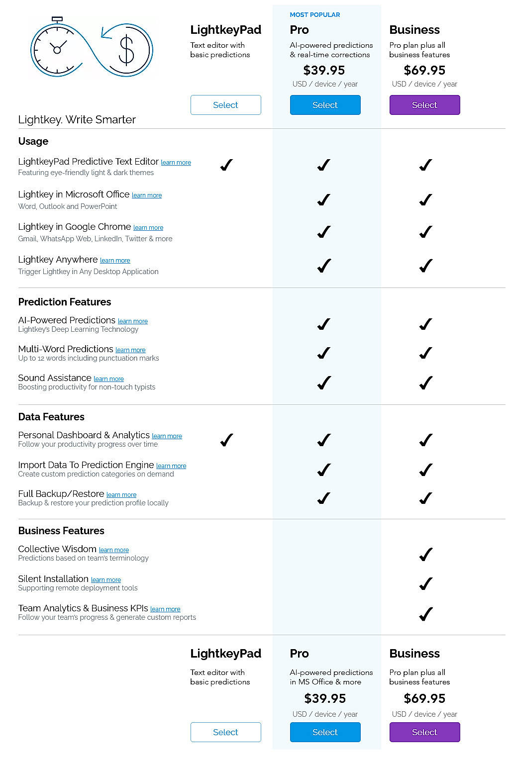This screenshot has height=766, width=509.
Task: Select the LightkeyPad plan
Action: point(225,105)
